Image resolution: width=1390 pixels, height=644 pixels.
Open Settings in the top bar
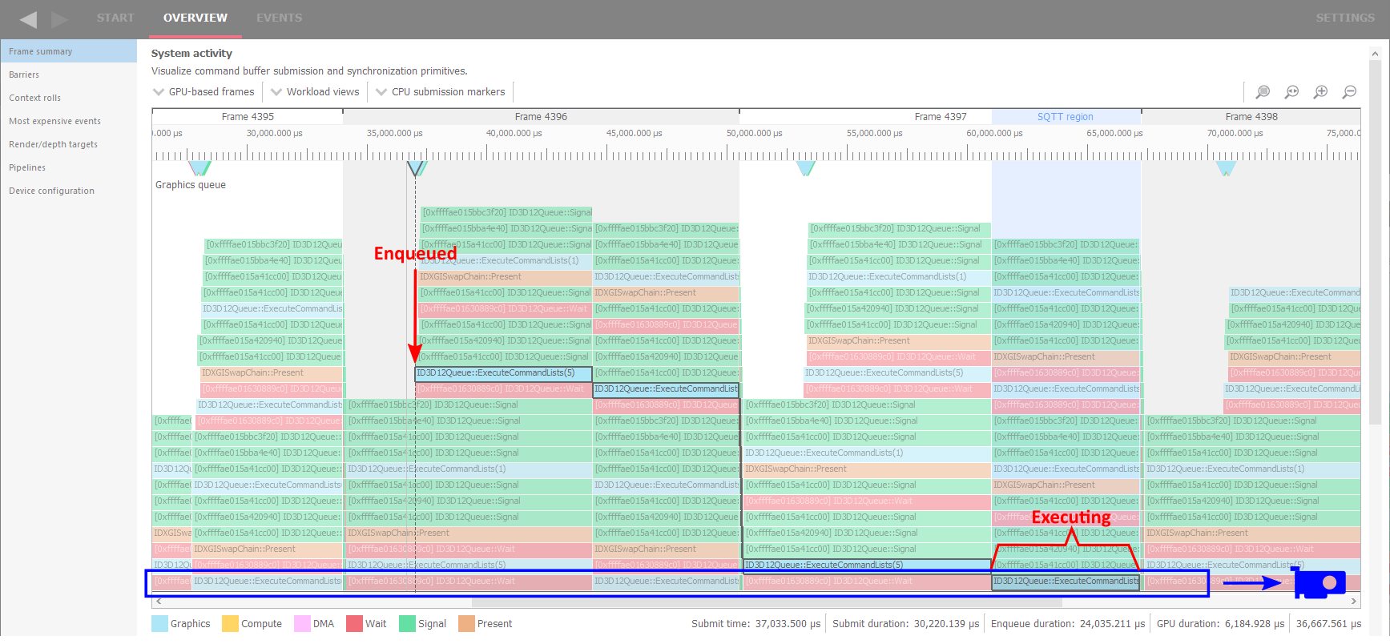click(x=1344, y=18)
